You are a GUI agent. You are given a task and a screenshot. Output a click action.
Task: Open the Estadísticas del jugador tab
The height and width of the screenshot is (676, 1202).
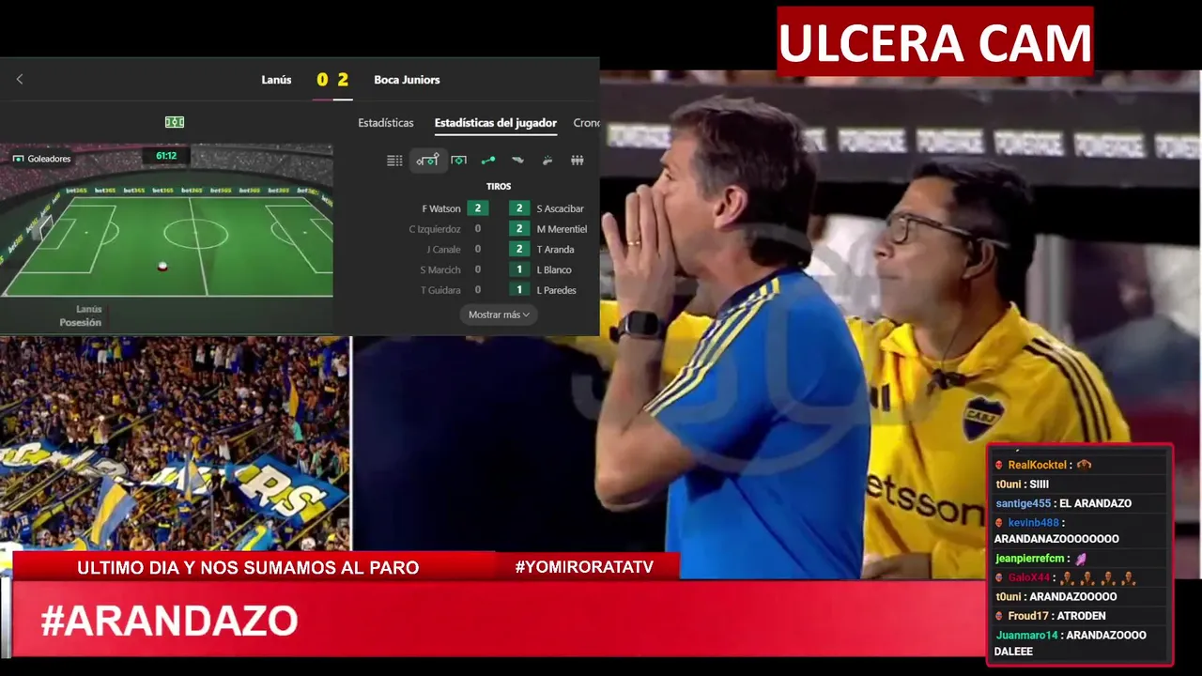(x=496, y=123)
